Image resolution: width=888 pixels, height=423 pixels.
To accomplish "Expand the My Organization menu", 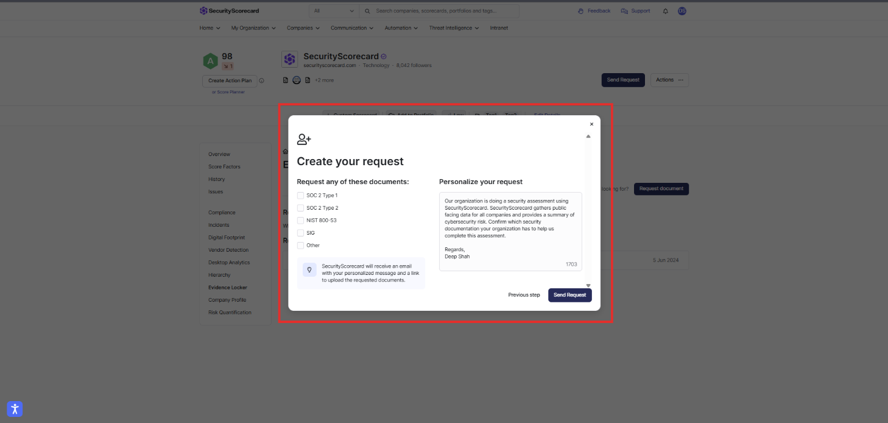I will coord(253,28).
